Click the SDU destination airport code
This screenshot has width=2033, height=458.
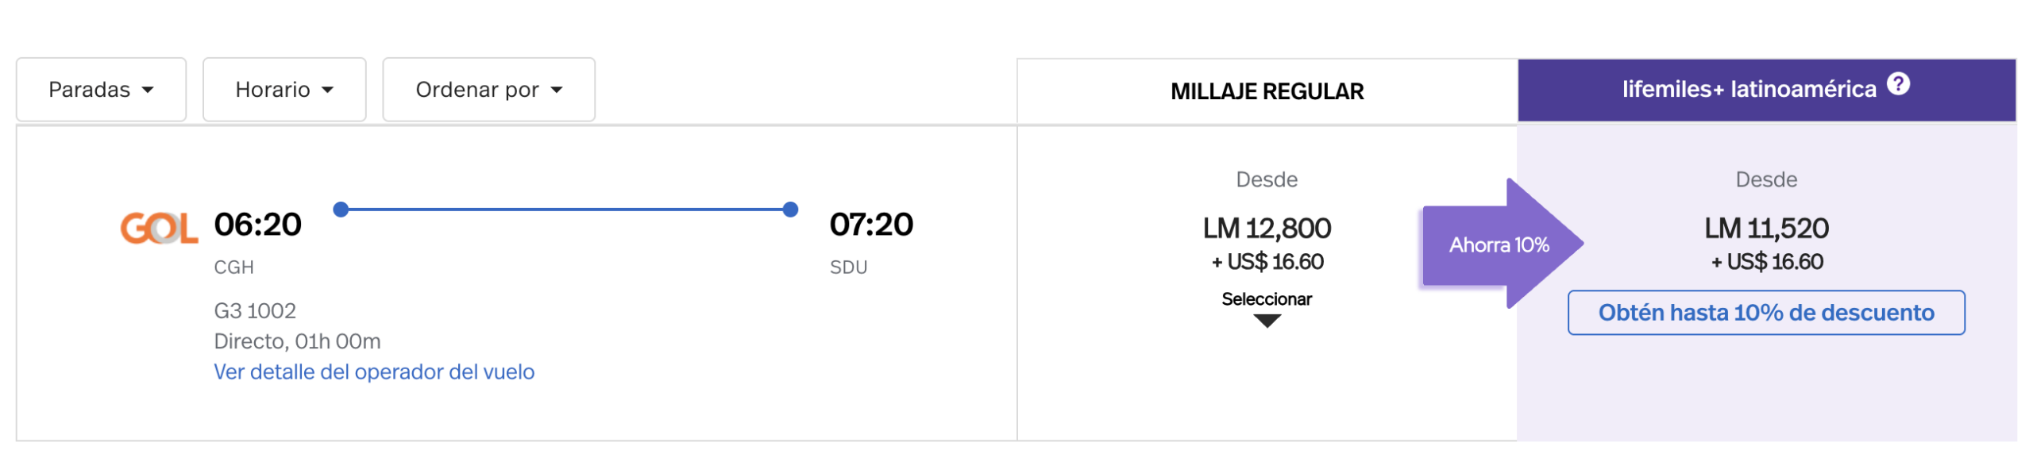pos(847,267)
